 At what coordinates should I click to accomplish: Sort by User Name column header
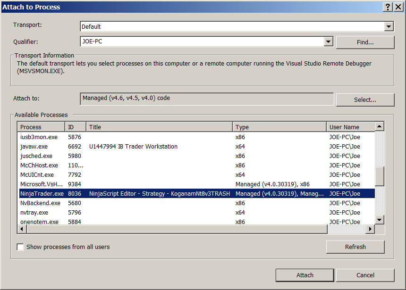351,127
